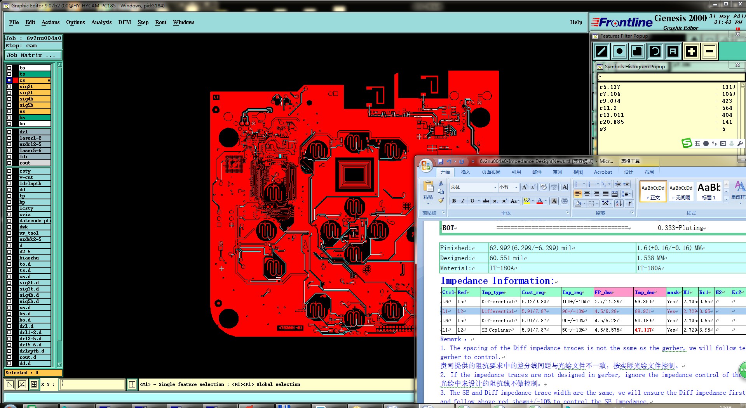Screen dimensions: 746x408
Task: Apply strikethrough formatting in Word
Action: [486, 201]
